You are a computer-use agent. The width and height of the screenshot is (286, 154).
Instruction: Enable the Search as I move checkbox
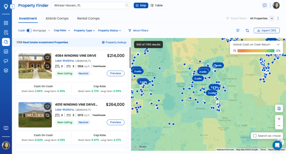255,136
